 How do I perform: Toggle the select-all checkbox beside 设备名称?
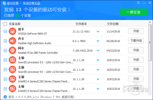pos(5,24)
